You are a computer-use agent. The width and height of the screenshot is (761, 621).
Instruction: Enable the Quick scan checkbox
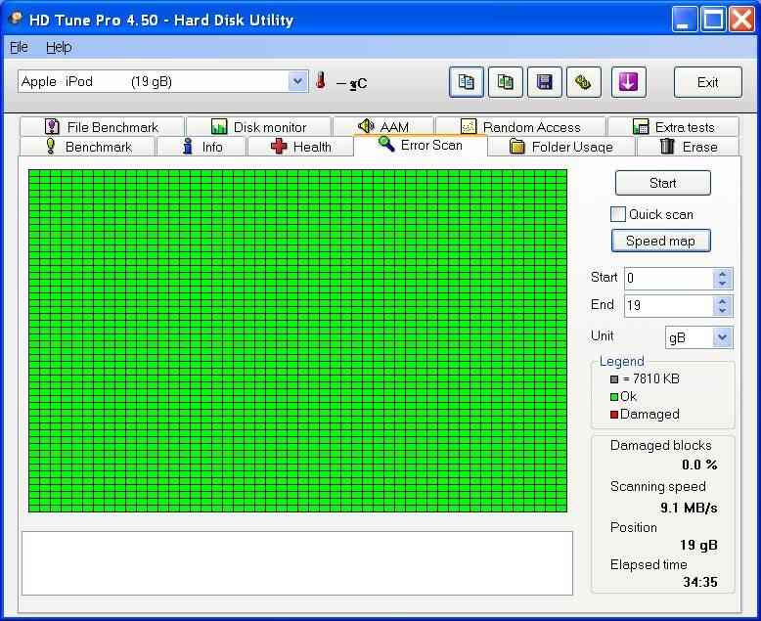pos(618,214)
